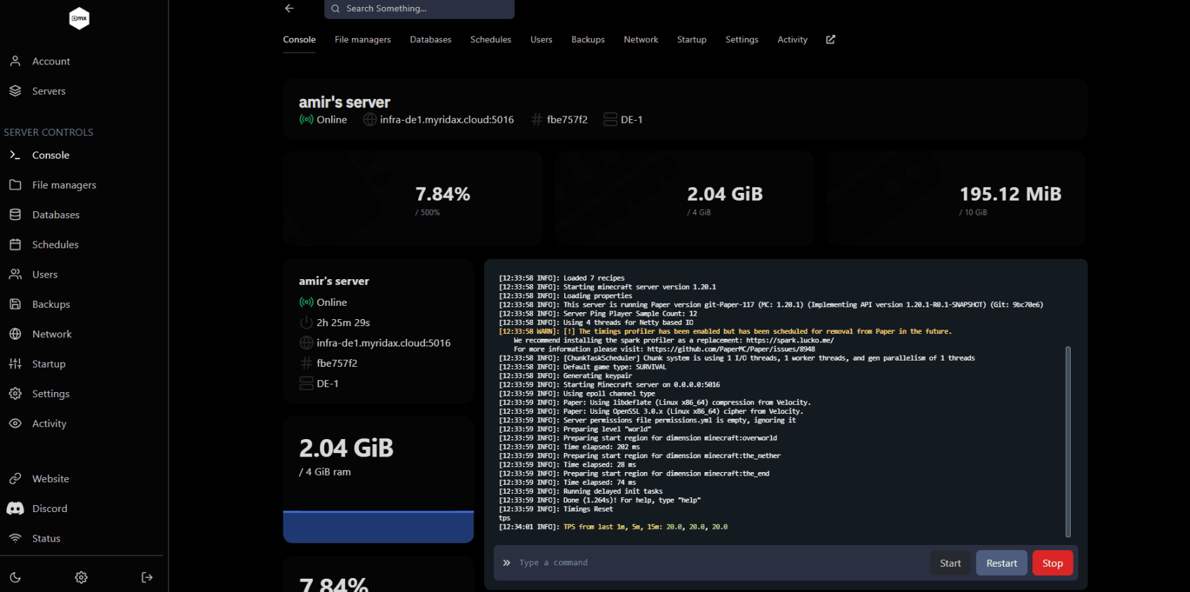Open Discord link in sidebar
The height and width of the screenshot is (592, 1190).
pyautogui.click(x=49, y=509)
